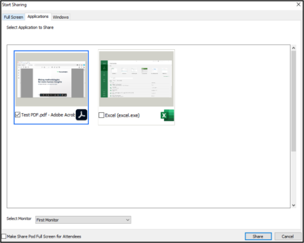
Task: Switch to the Full Screen tab
Action: (13, 17)
